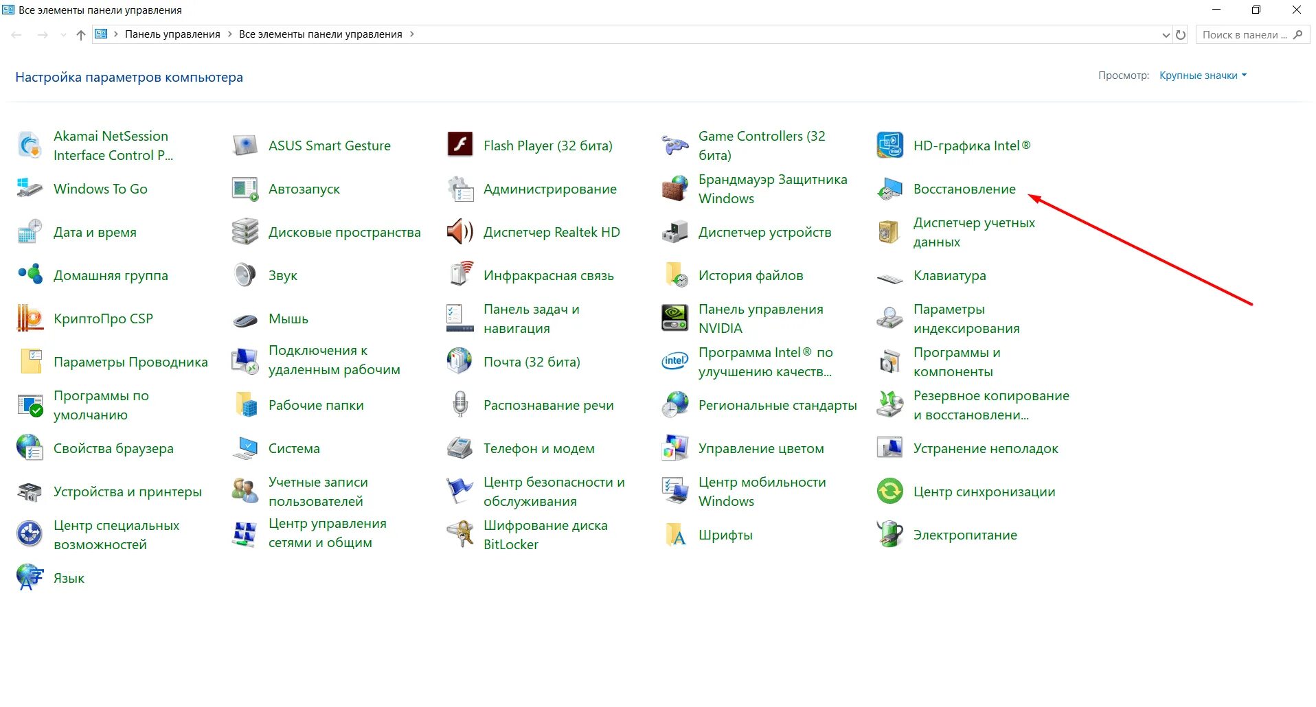
Task: Expand the chevron before 'Панель управления' breadcrumb
Action: 115,34
